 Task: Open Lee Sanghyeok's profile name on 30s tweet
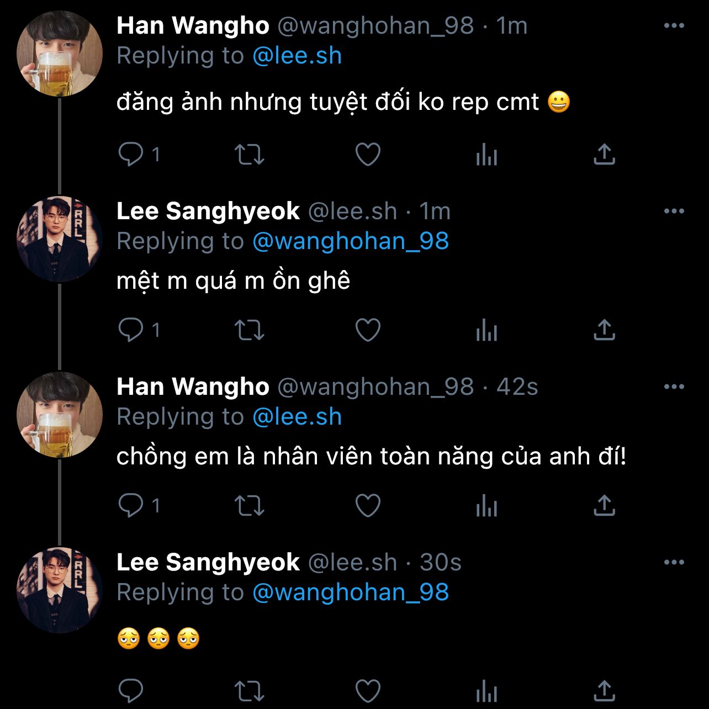[208, 563]
